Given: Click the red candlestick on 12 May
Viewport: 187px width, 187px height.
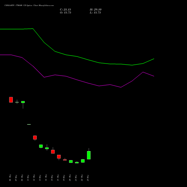Looking at the screenshot, I should [35, 138].
